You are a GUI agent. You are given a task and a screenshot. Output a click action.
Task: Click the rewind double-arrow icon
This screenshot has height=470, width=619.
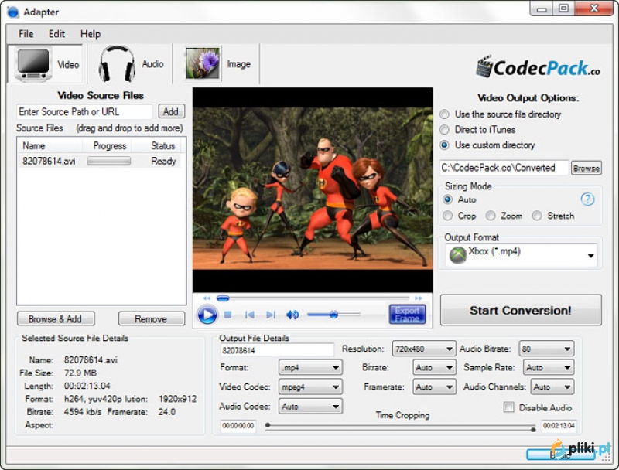(207, 298)
